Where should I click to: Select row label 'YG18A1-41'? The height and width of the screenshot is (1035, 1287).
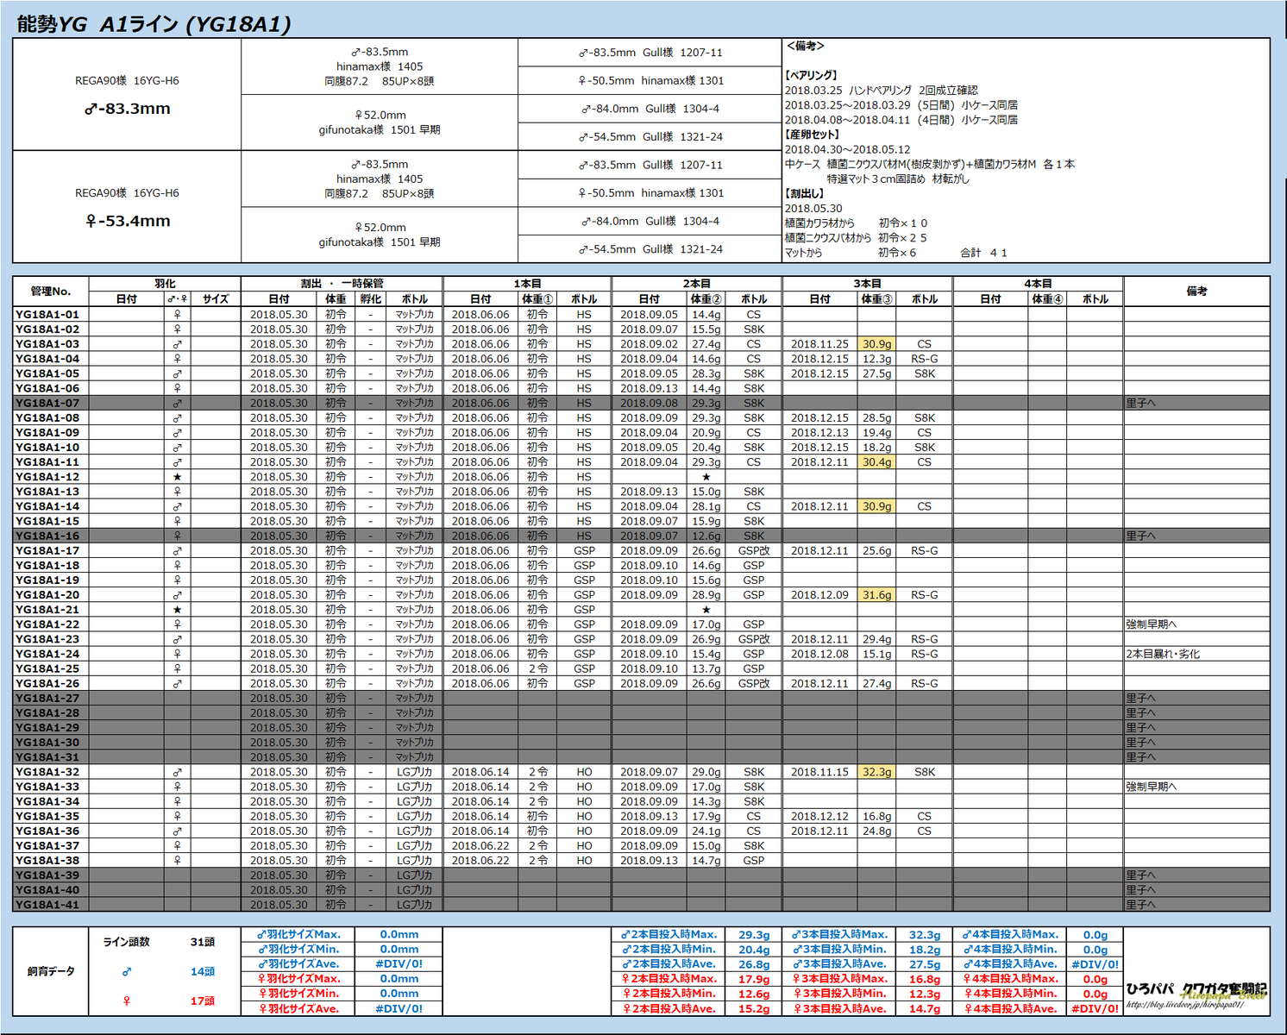47,905
